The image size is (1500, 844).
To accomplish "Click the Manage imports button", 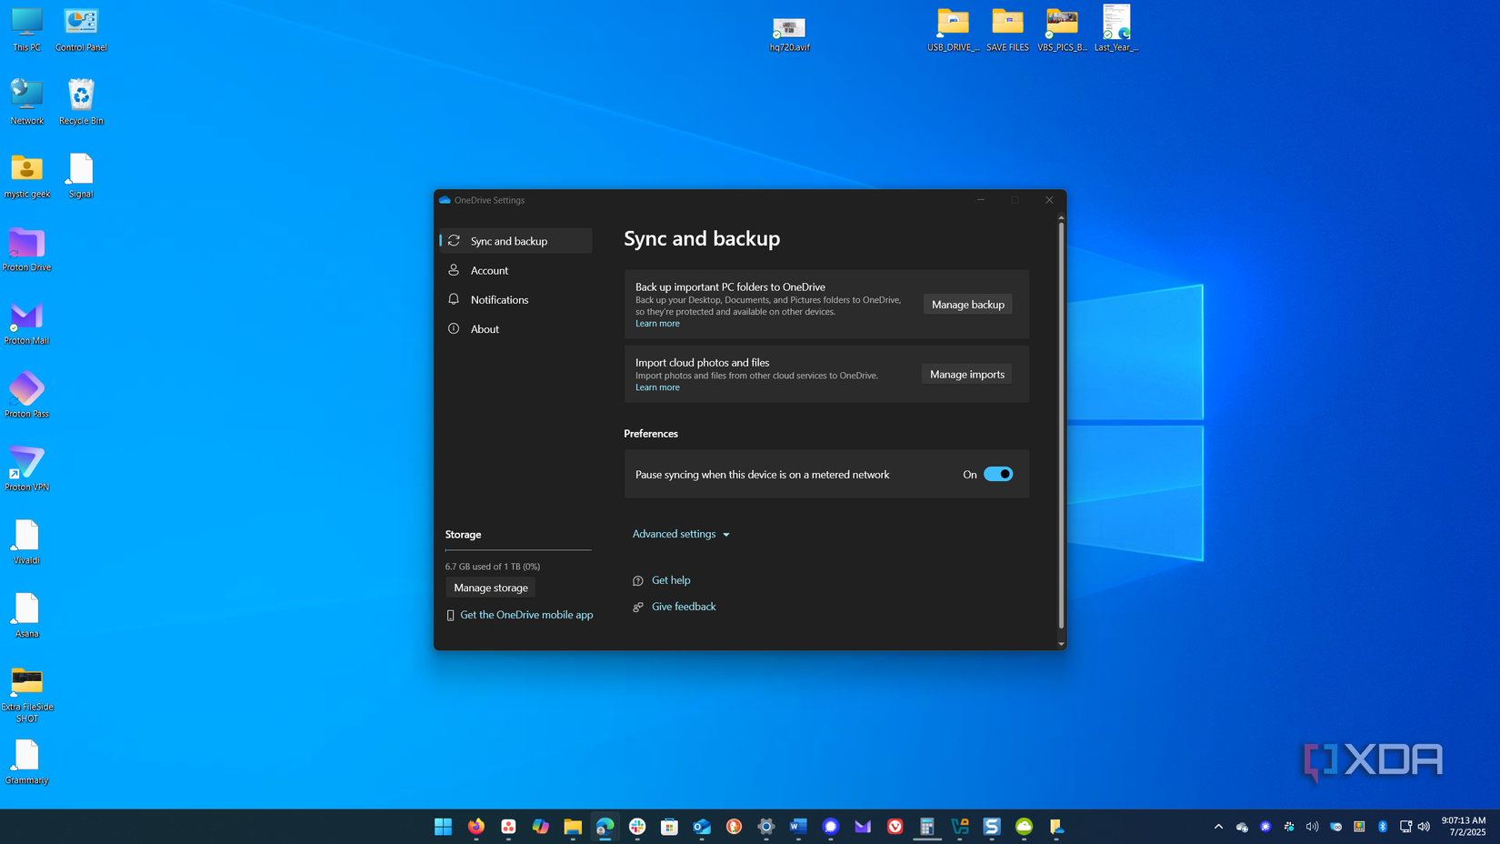I will [966, 374].
